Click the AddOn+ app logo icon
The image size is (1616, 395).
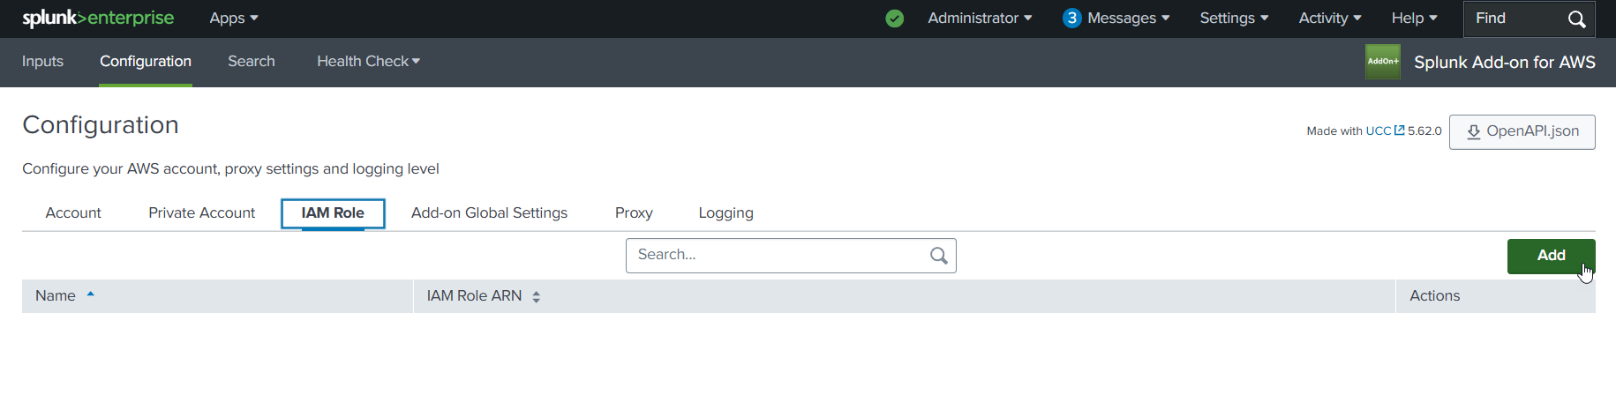pyautogui.click(x=1382, y=62)
